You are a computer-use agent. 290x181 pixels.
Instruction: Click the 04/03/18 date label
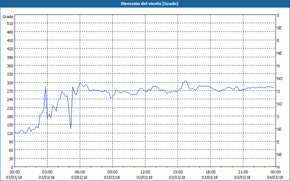pos(275,177)
